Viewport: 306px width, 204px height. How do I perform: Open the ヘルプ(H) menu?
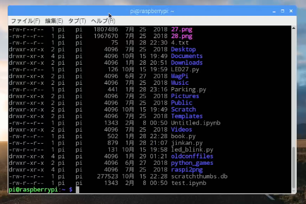(103, 21)
